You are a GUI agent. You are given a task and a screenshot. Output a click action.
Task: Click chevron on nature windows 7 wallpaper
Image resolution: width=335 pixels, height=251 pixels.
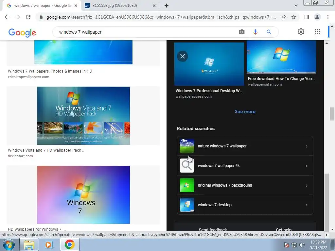(x=306, y=146)
